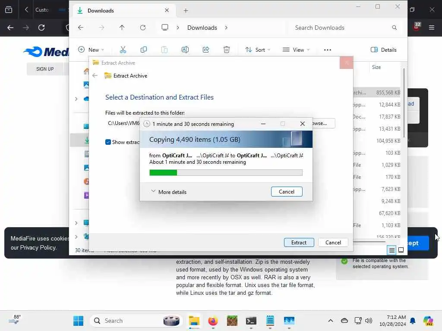Viewport: 442px width, 331px height.
Task: Cancel the file copying operation
Action: 287,192
